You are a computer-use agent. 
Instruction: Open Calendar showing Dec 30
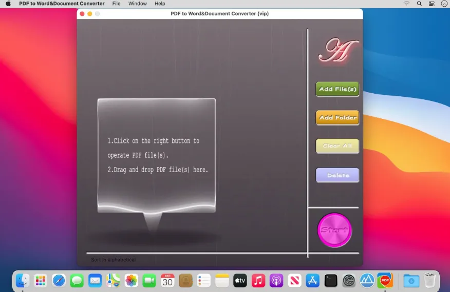tap(167, 281)
